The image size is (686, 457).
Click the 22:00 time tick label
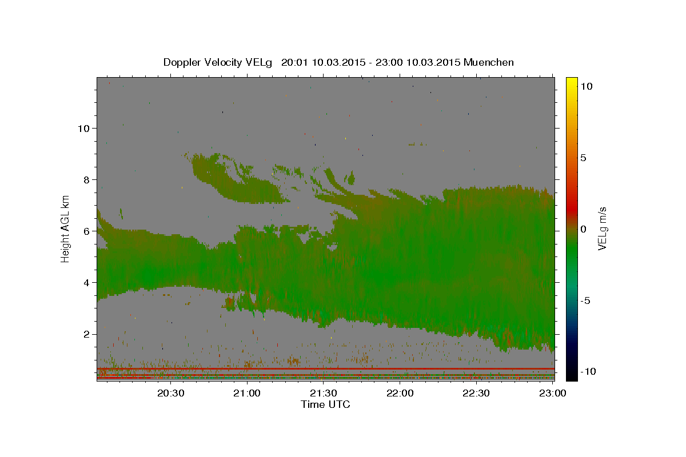click(400, 394)
